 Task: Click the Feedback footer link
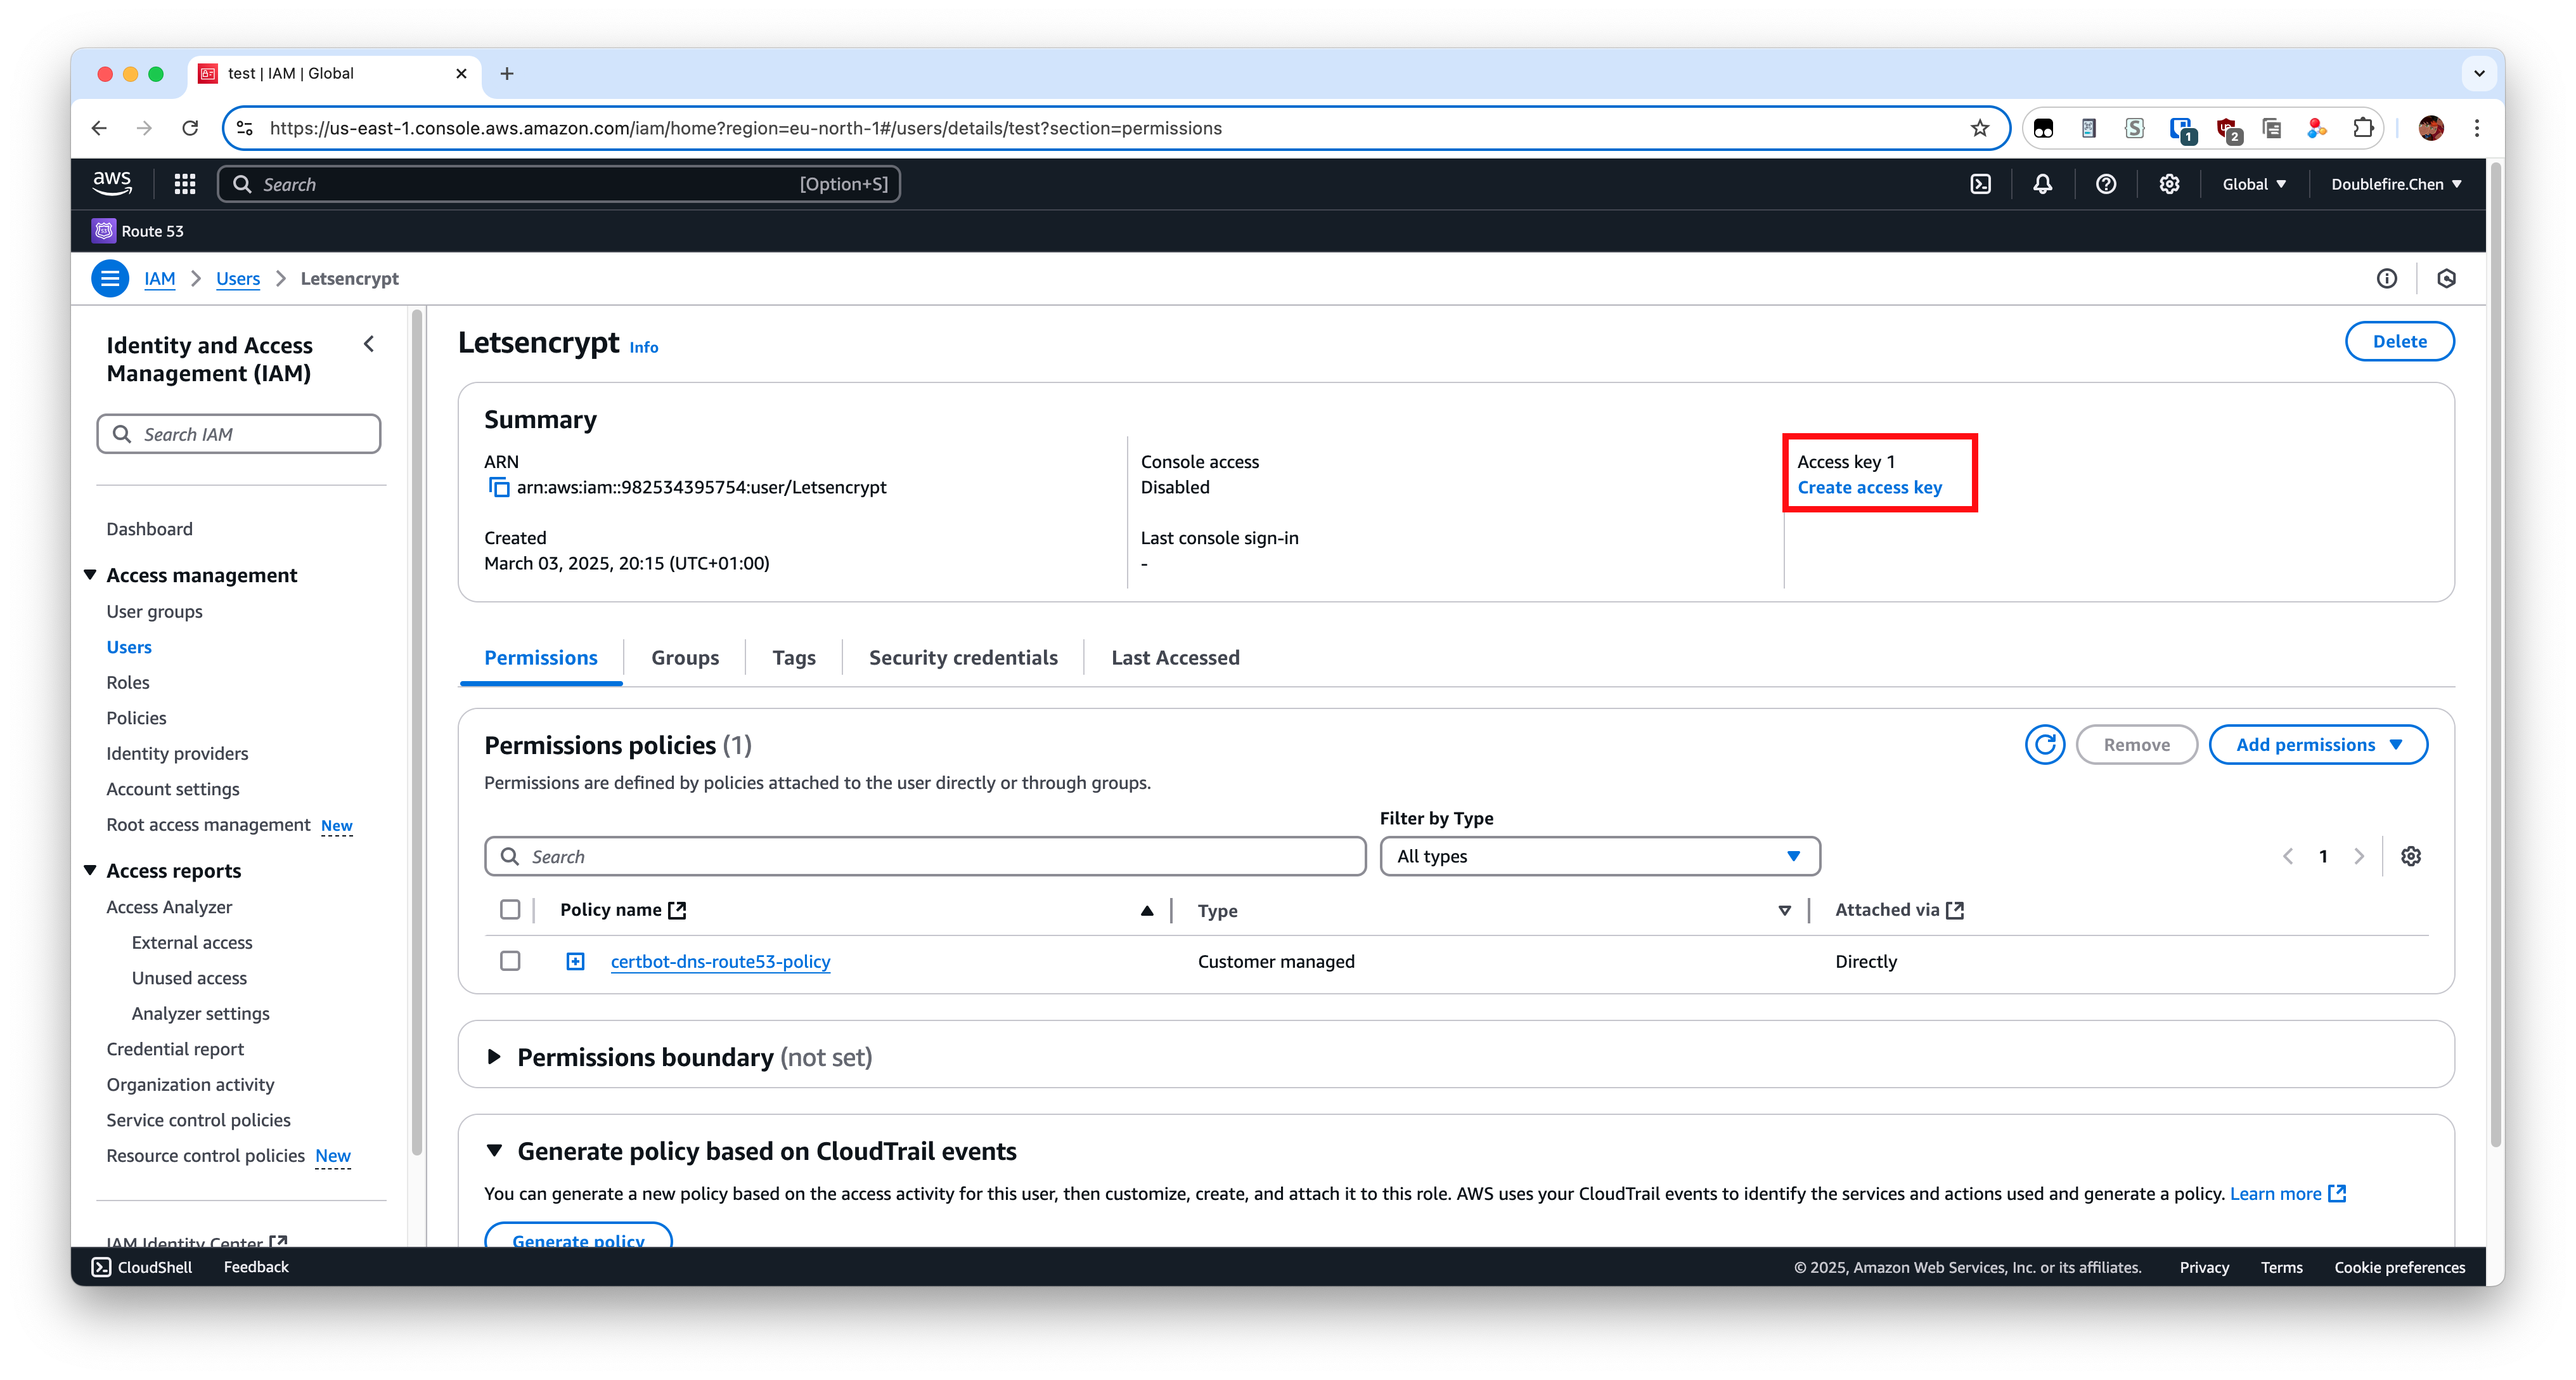coord(256,1267)
